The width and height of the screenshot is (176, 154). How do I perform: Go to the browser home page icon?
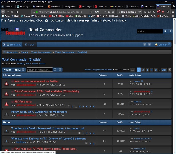[x=17, y=12]
